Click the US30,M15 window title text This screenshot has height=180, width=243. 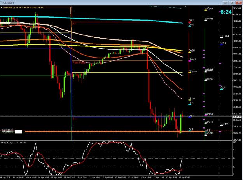[x=9, y=3]
